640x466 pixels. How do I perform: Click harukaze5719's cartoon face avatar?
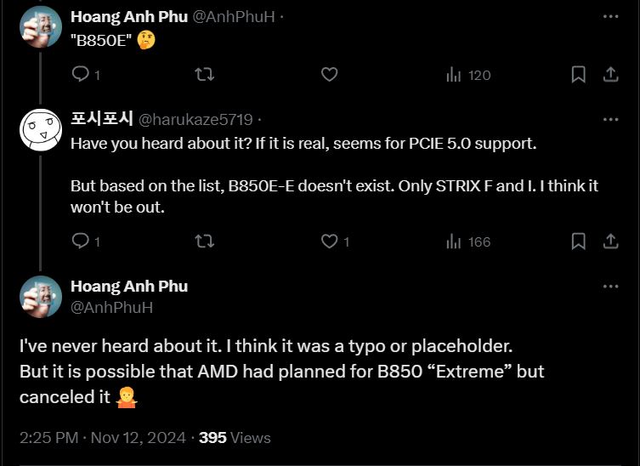41,130
